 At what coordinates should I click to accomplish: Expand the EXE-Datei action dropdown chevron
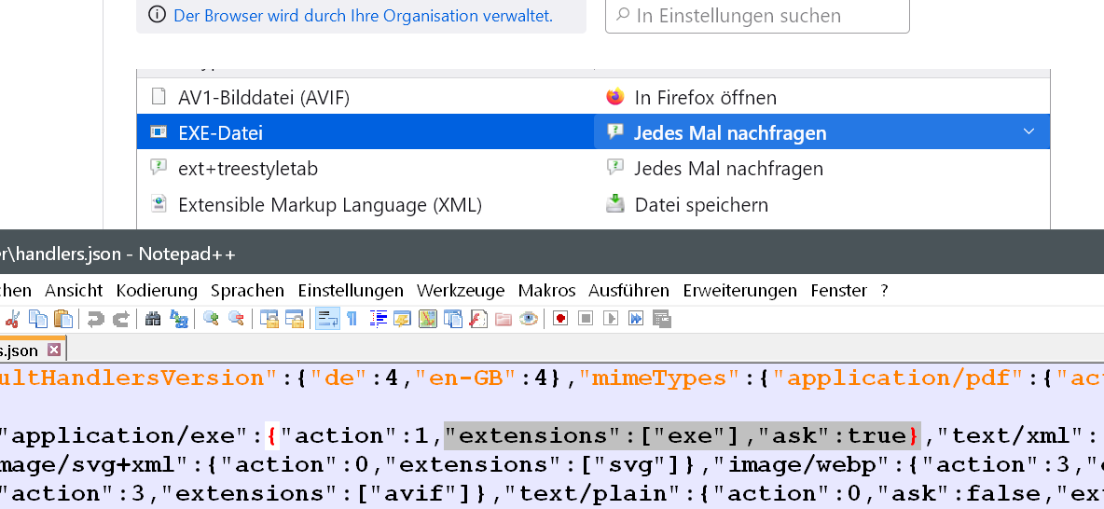(x=1028, y=132)
